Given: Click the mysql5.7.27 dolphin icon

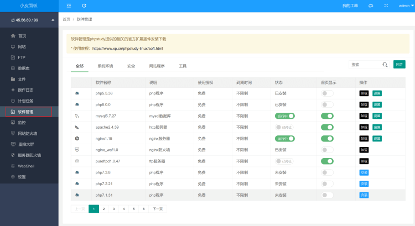Looking at the screenshot, I should [x=77, y=116].
